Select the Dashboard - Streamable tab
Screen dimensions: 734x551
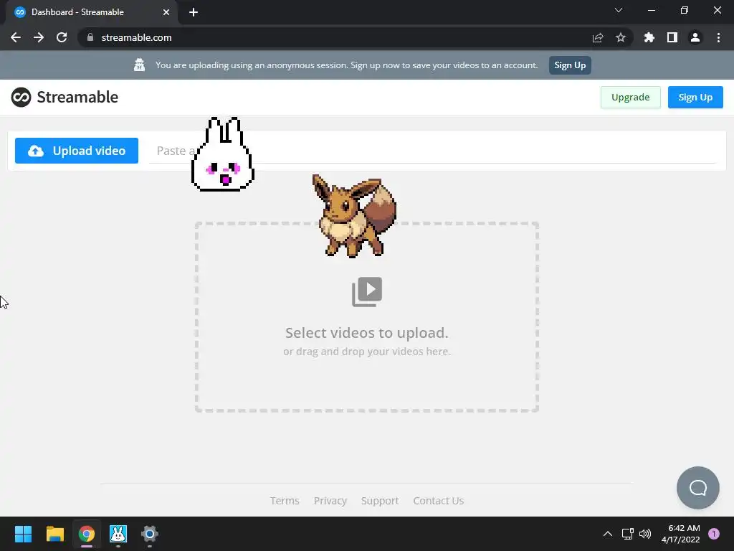click(92, 12)
